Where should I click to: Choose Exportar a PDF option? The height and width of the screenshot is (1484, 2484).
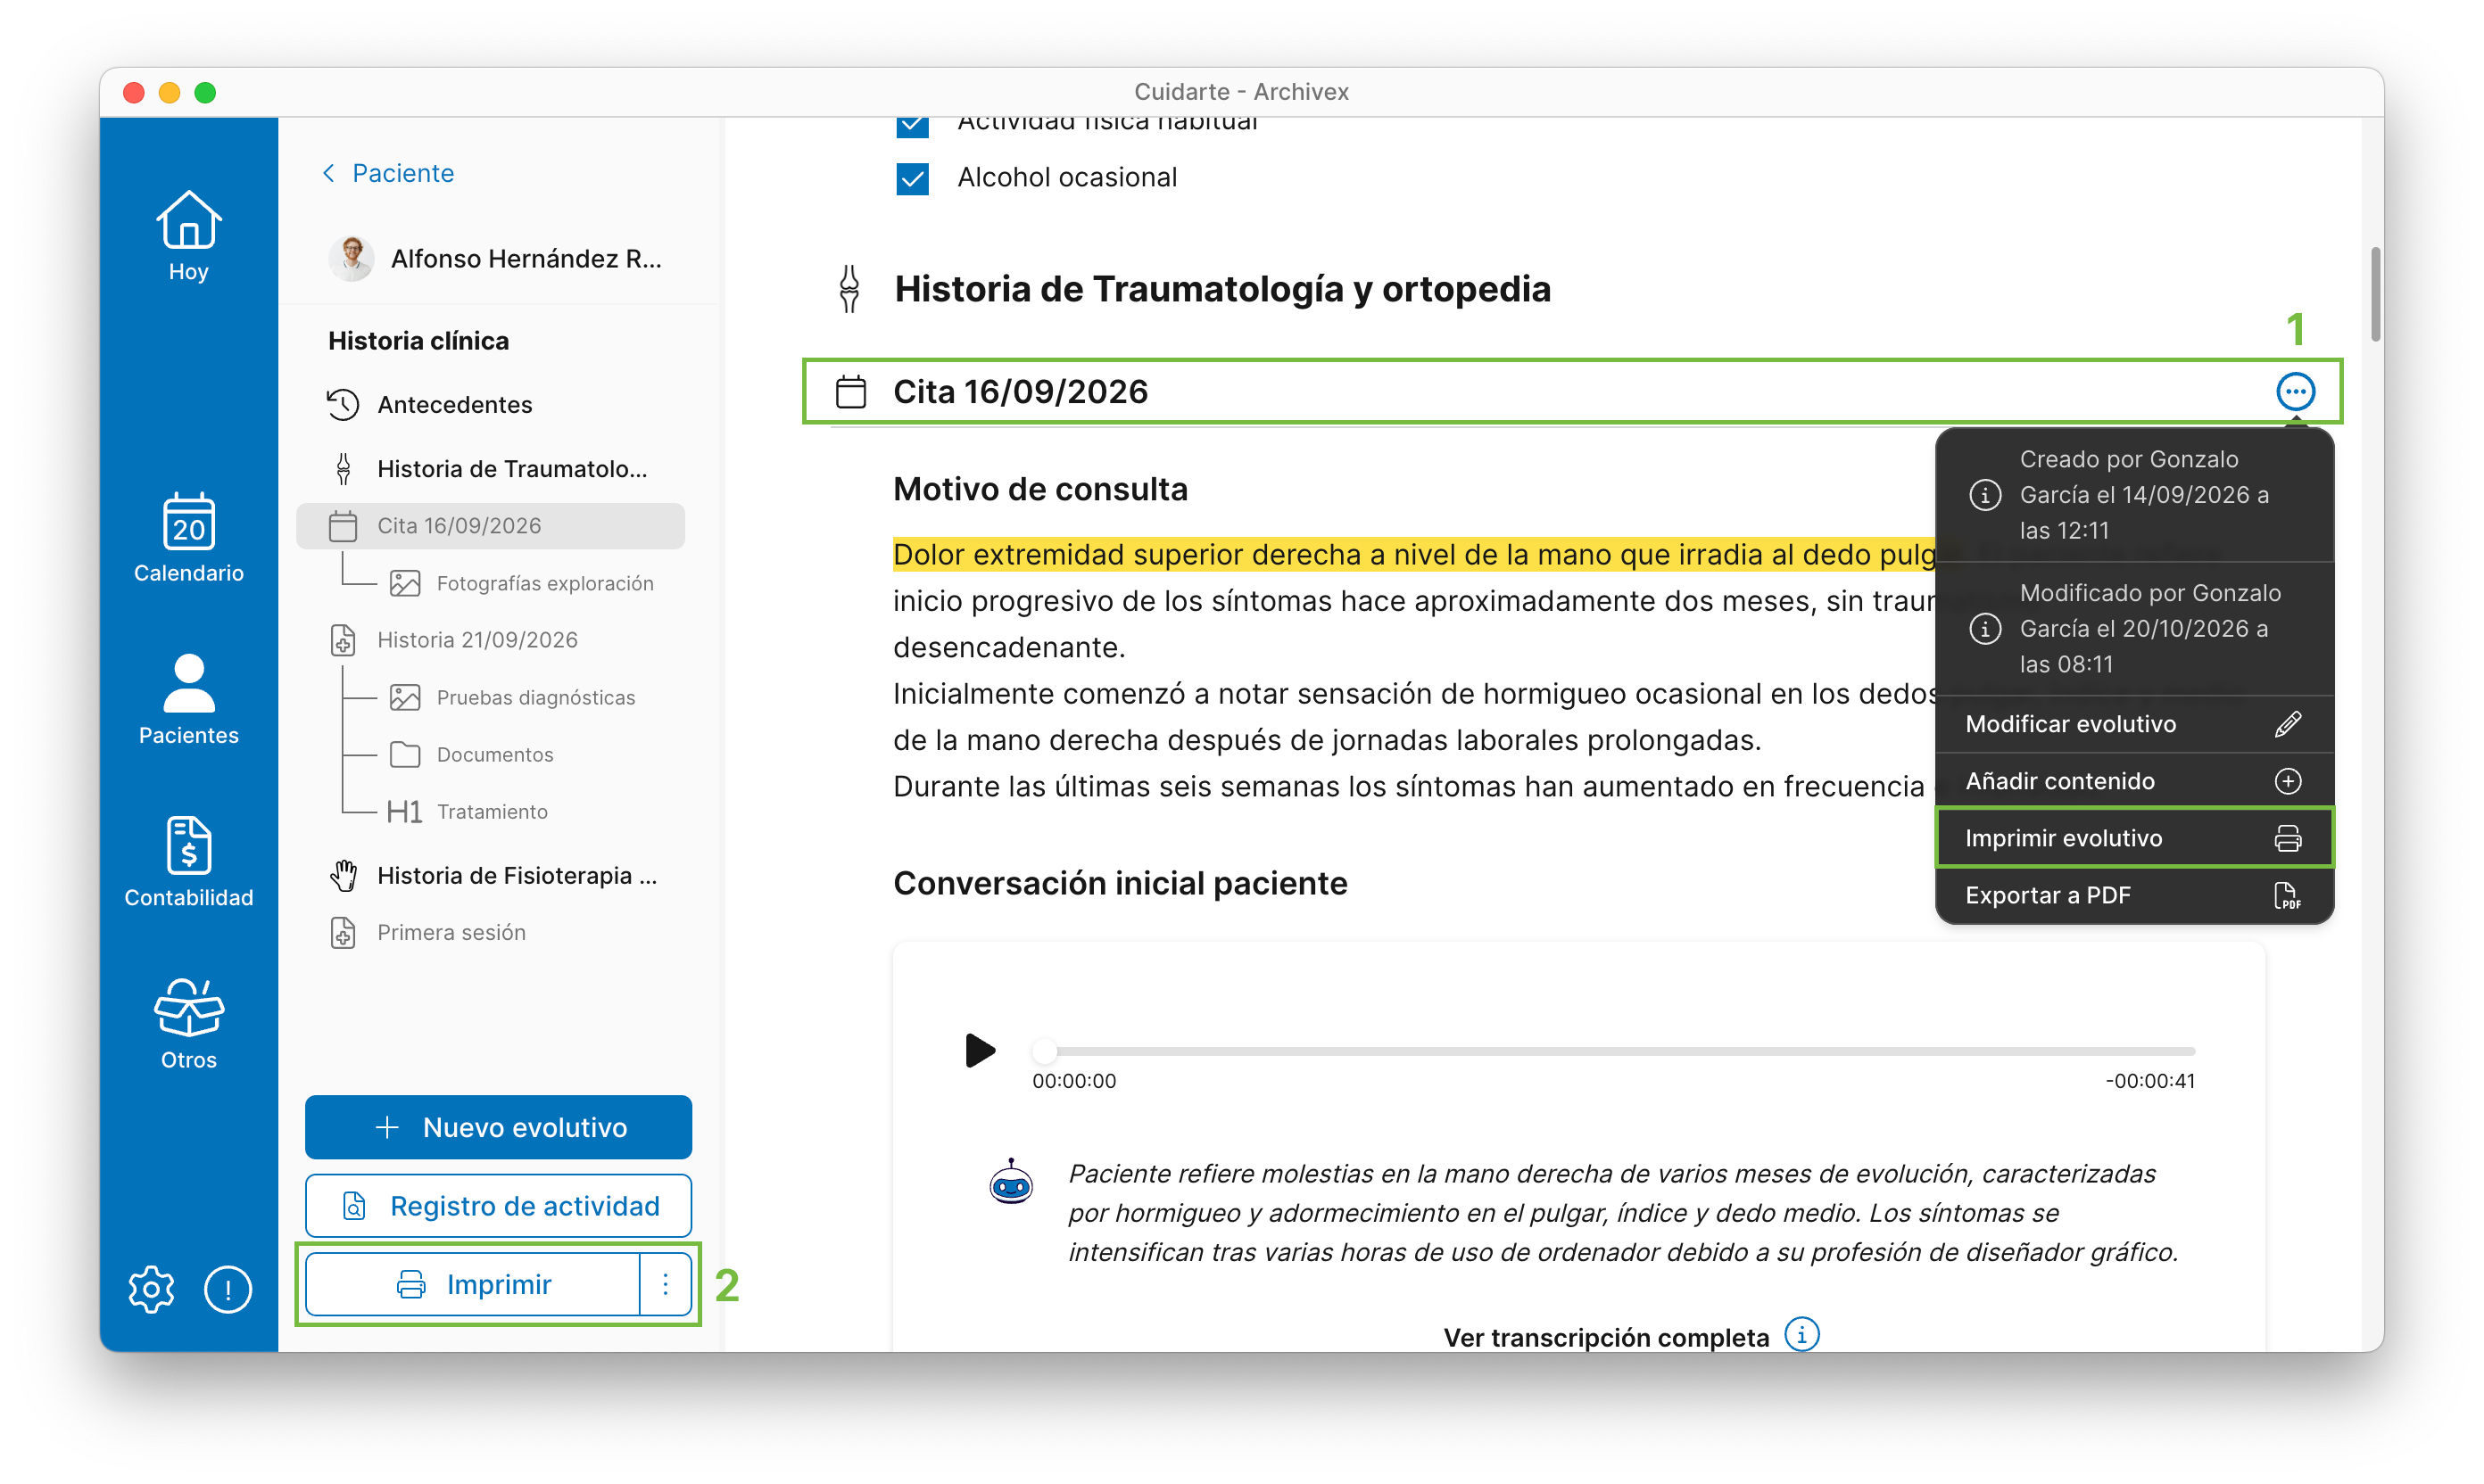coord(2134,895)
